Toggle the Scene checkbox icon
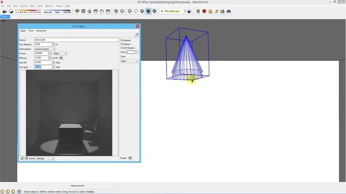 point(26,158)
